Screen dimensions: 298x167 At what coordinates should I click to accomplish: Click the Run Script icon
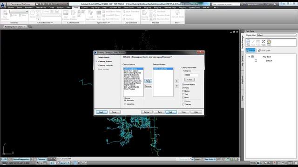coord(99,15)
